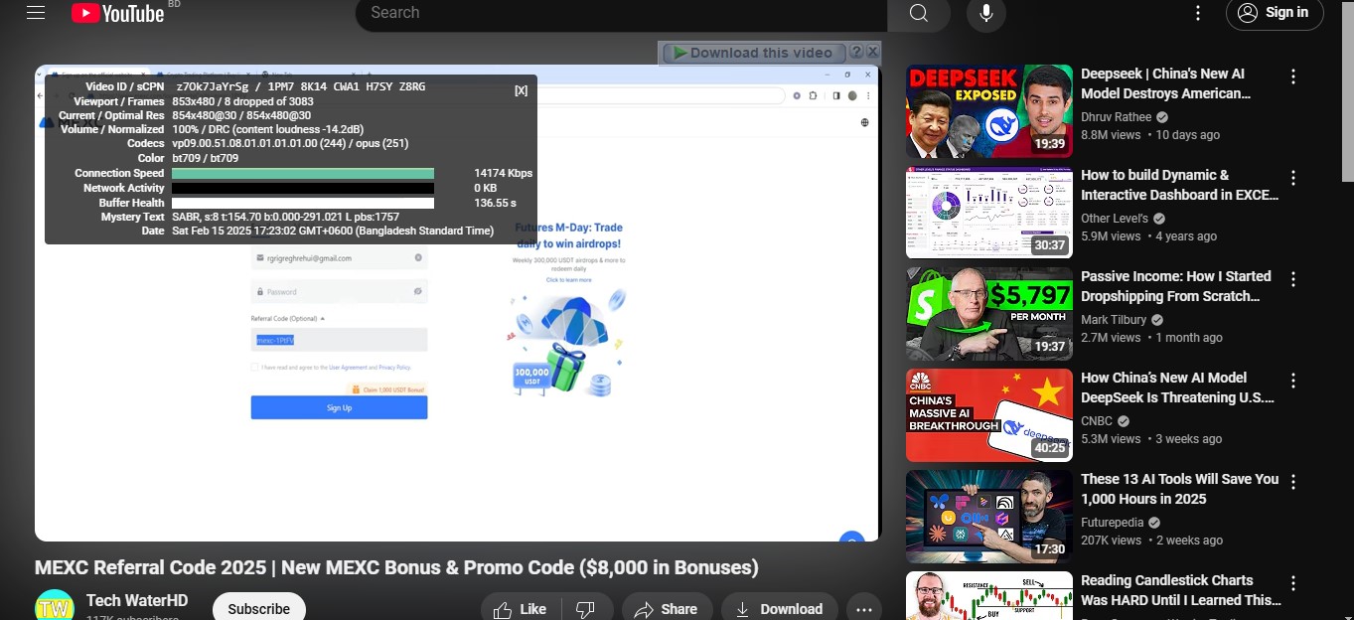This screenshot has height=620, width=1354.
Task: Focus the YouTube search field
Action: [x=621, y=13]
